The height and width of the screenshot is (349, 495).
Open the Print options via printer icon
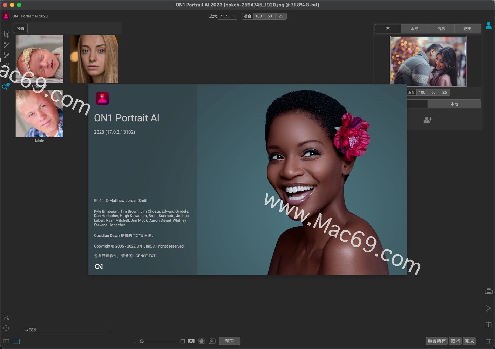(489, 291)
